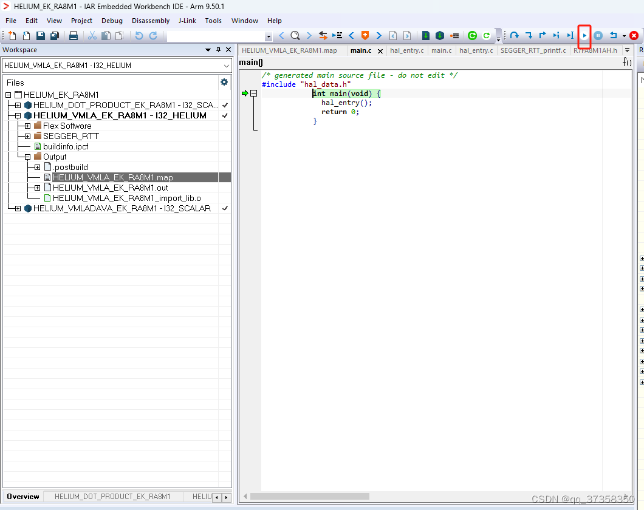Select buildinfo.ipcf in file tree
Screen dimensions: 644x510
(x=66, y=146)
